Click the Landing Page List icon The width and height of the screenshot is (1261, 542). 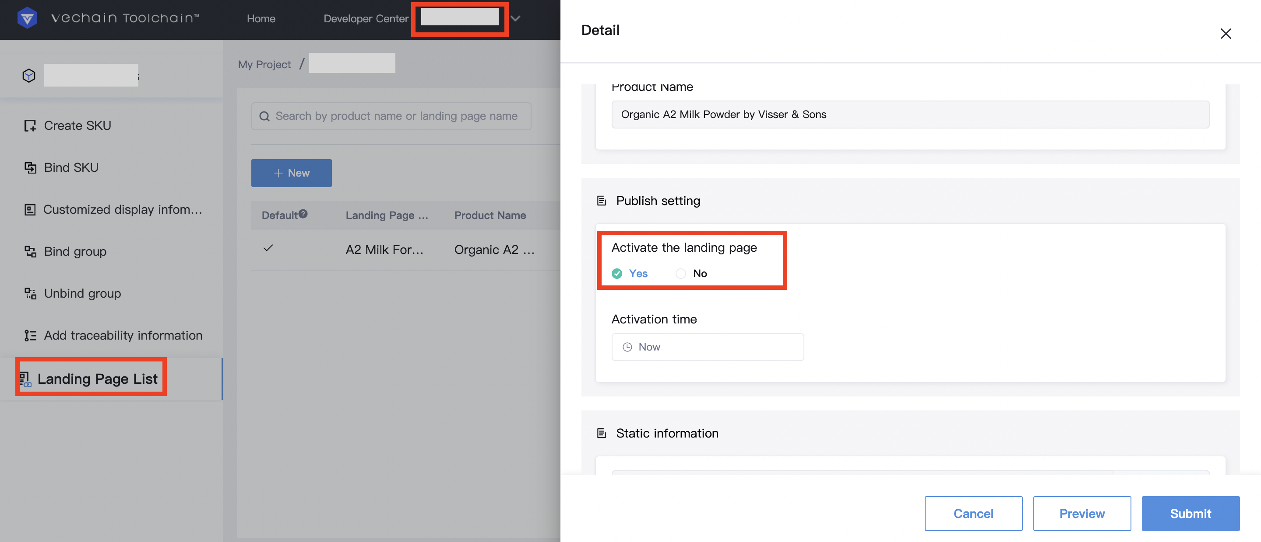pos(25,379)
